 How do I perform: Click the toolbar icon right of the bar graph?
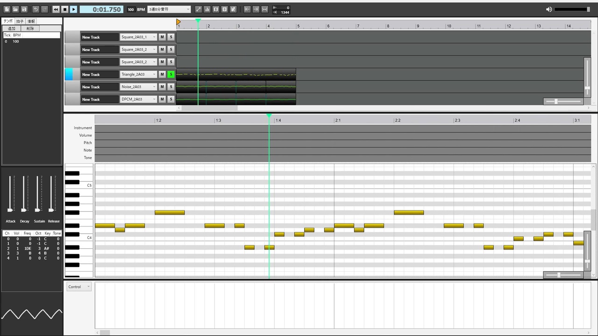pos(216,9)
